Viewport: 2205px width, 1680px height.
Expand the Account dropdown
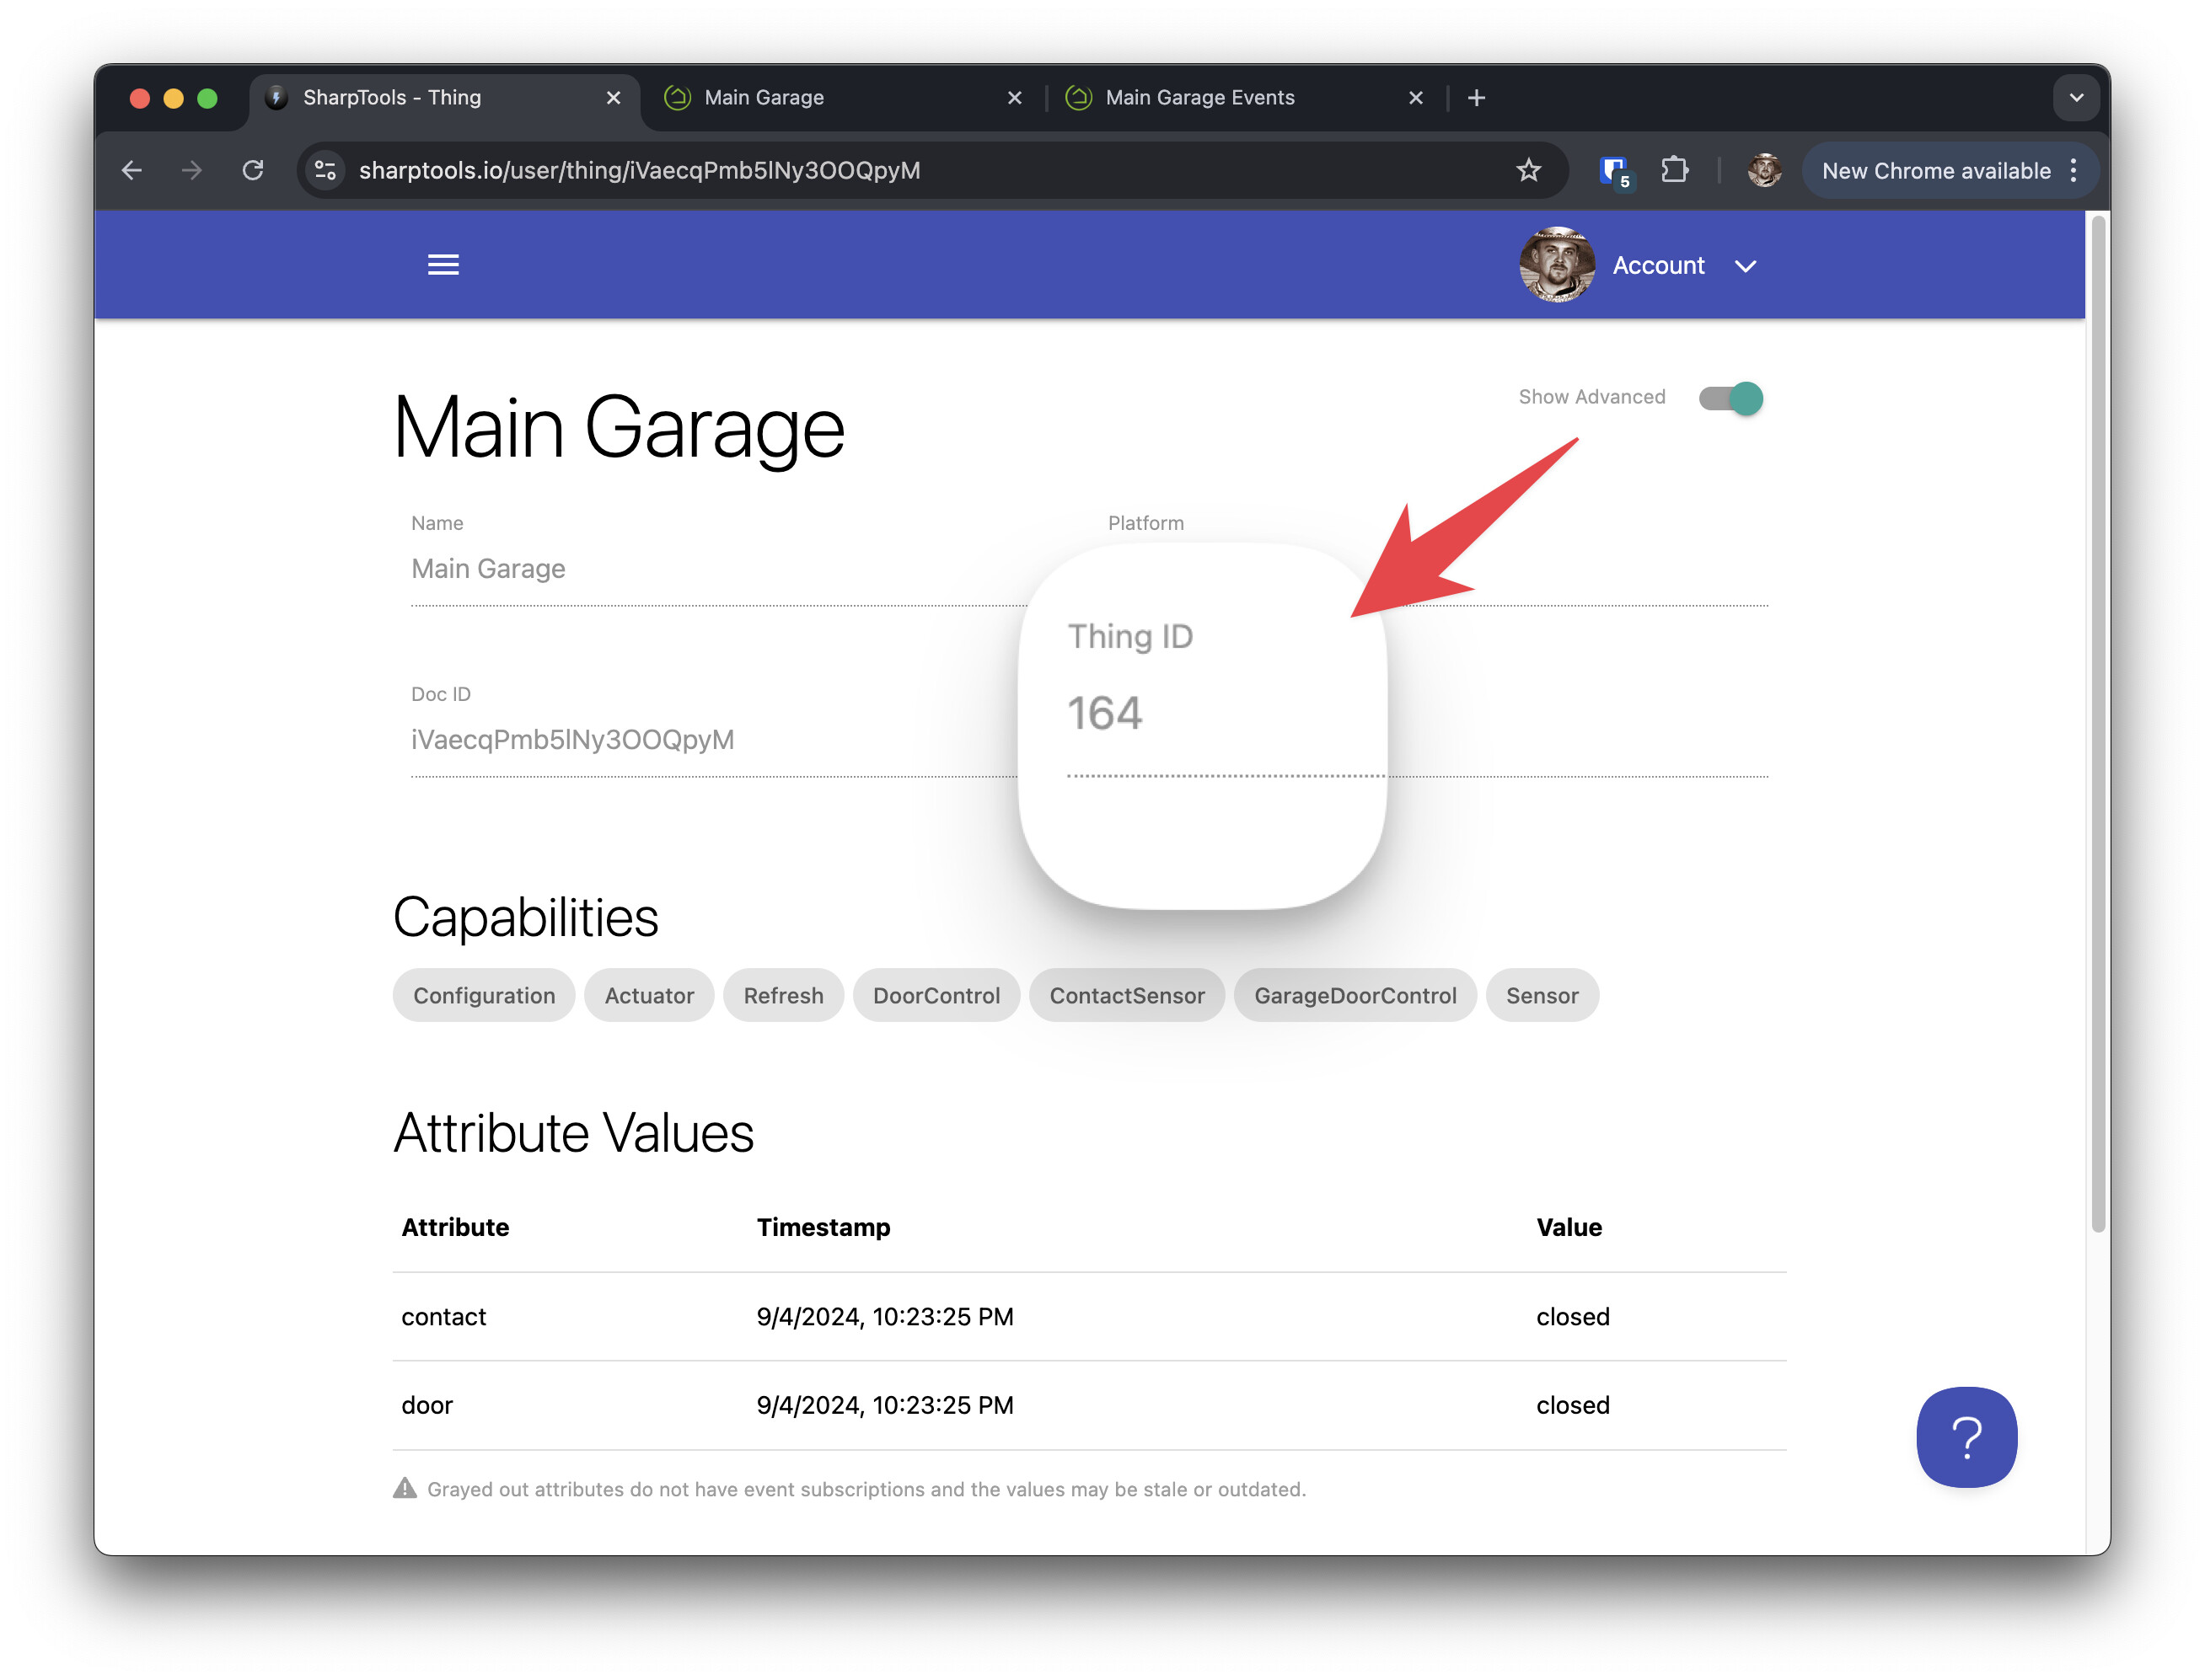tap(1744, 266)
